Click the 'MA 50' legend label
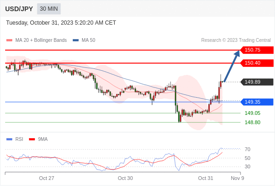Image resolution: width=275 pixels, height=186 pixels. 89,40
